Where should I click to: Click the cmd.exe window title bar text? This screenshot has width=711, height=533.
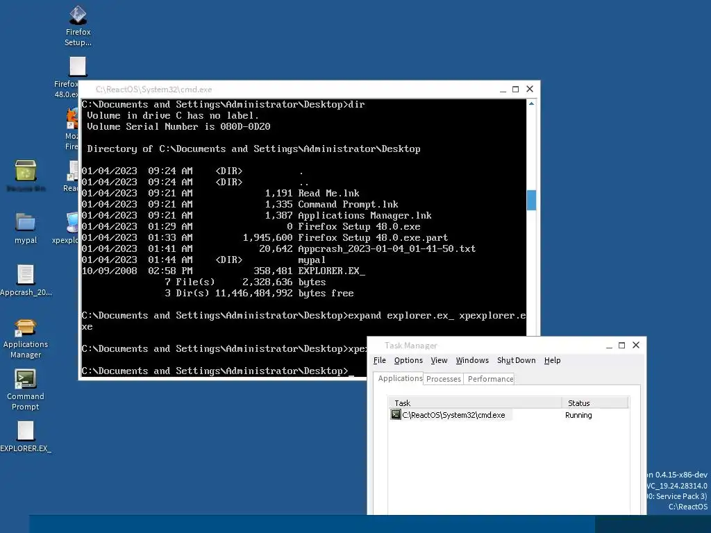pyautogui.click(x=153, y=90)
